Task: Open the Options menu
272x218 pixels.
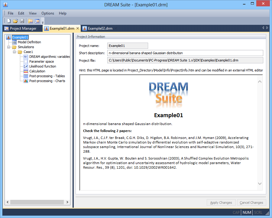Action: 48,13
